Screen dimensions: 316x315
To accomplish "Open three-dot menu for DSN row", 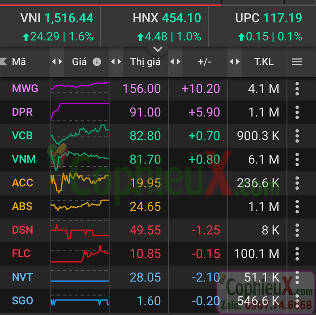I will (297, 230).
